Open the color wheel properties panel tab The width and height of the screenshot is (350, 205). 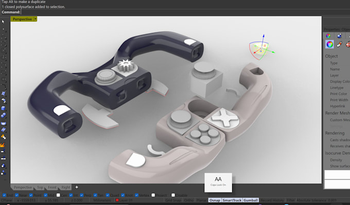pos(328,36)
